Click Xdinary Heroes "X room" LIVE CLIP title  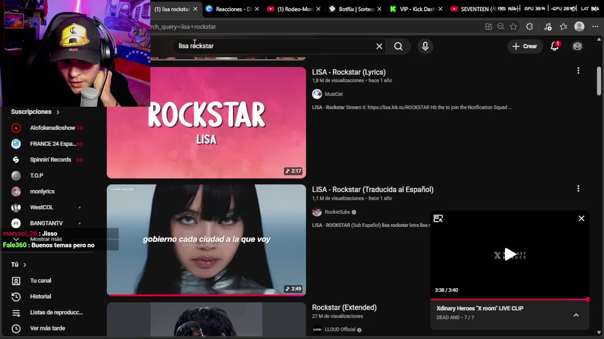tap(480, 308)
